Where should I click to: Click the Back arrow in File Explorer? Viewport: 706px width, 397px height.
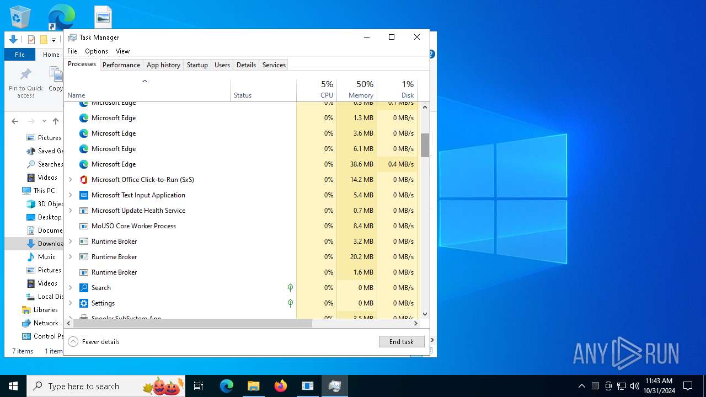15,121
